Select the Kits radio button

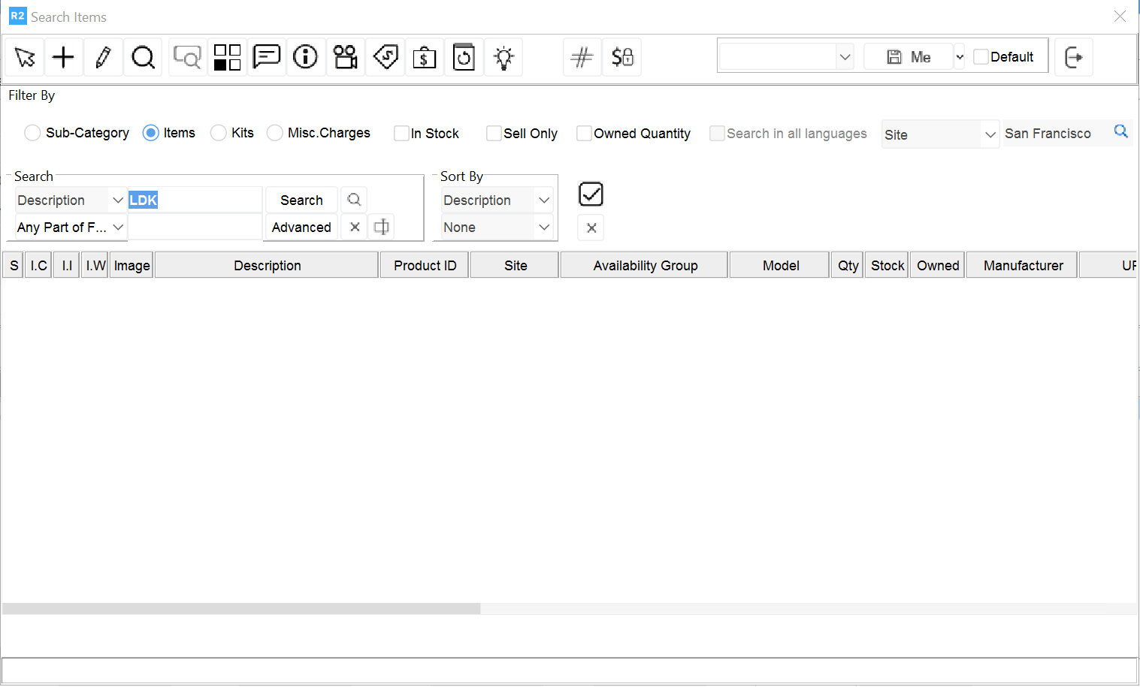pyautogui.click(x=219, y=133)
